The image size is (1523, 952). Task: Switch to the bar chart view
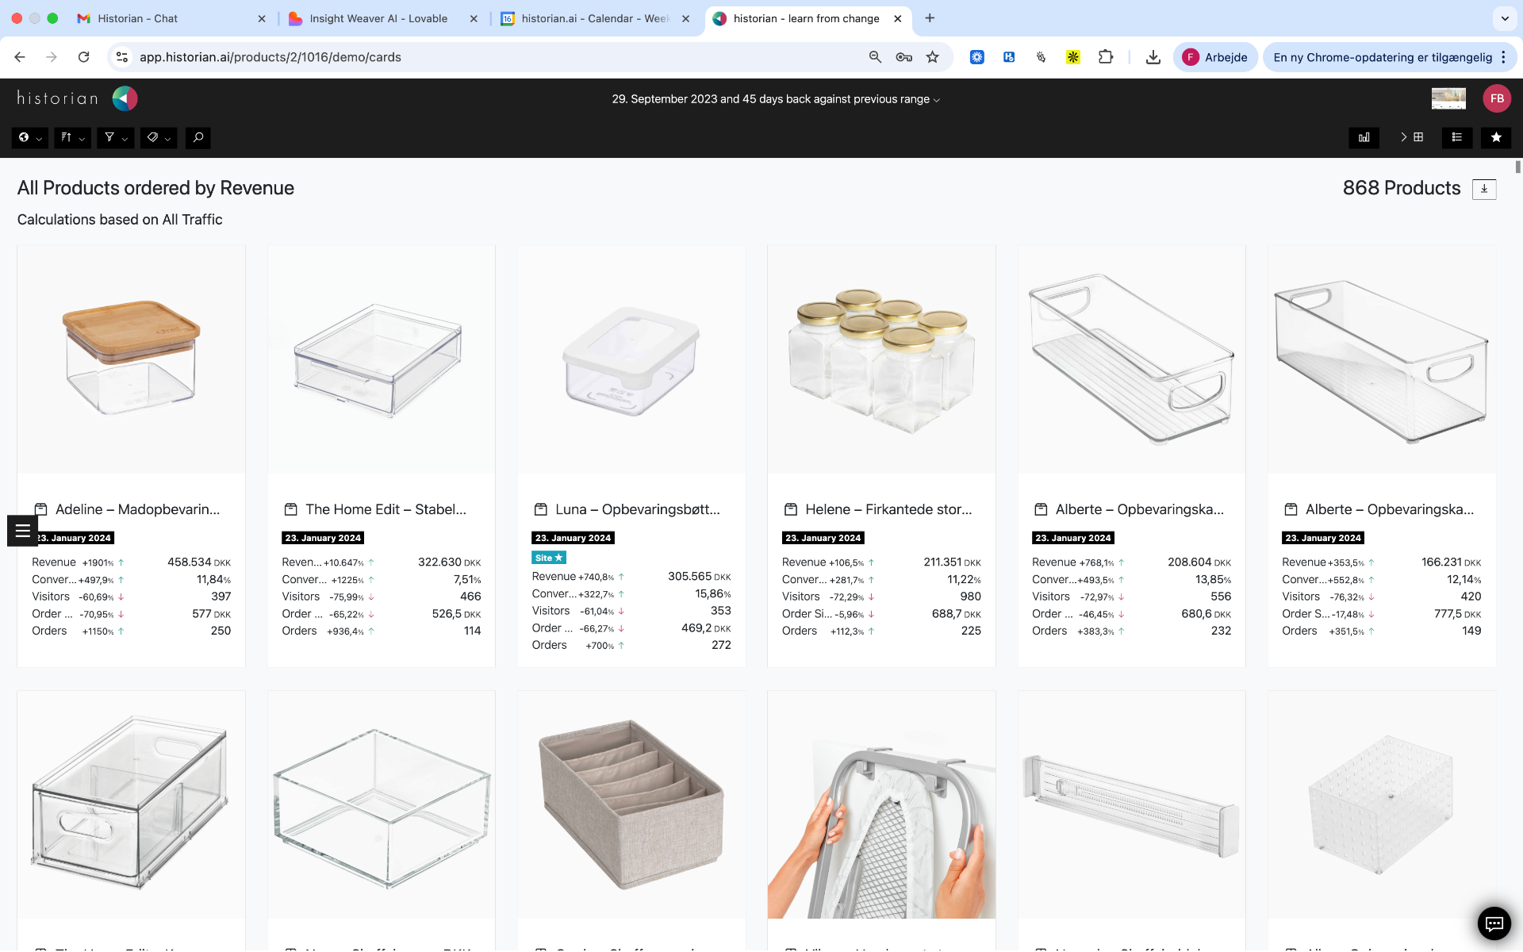pos(1364,138)
